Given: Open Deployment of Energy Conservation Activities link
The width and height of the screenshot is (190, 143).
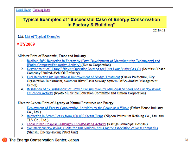Looking at the screenshot, I should click(x=78, y=108).
